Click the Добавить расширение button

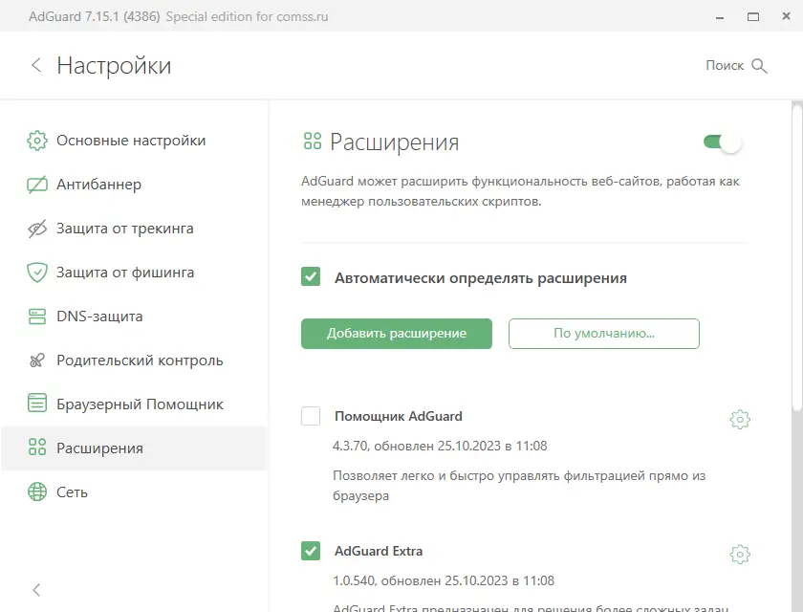[396, 333]
